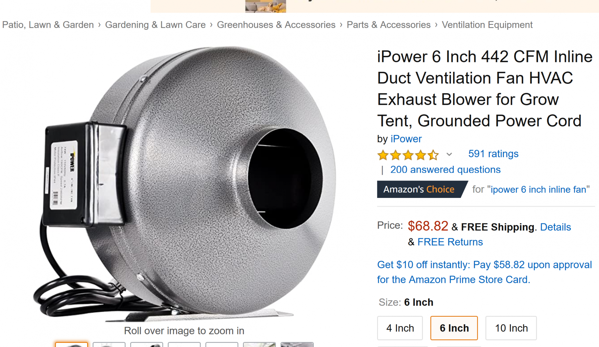Screen dimensions: 599x347
Task: Open Greenhouses & Accessories breadcrumb
Action: [276, 25]
